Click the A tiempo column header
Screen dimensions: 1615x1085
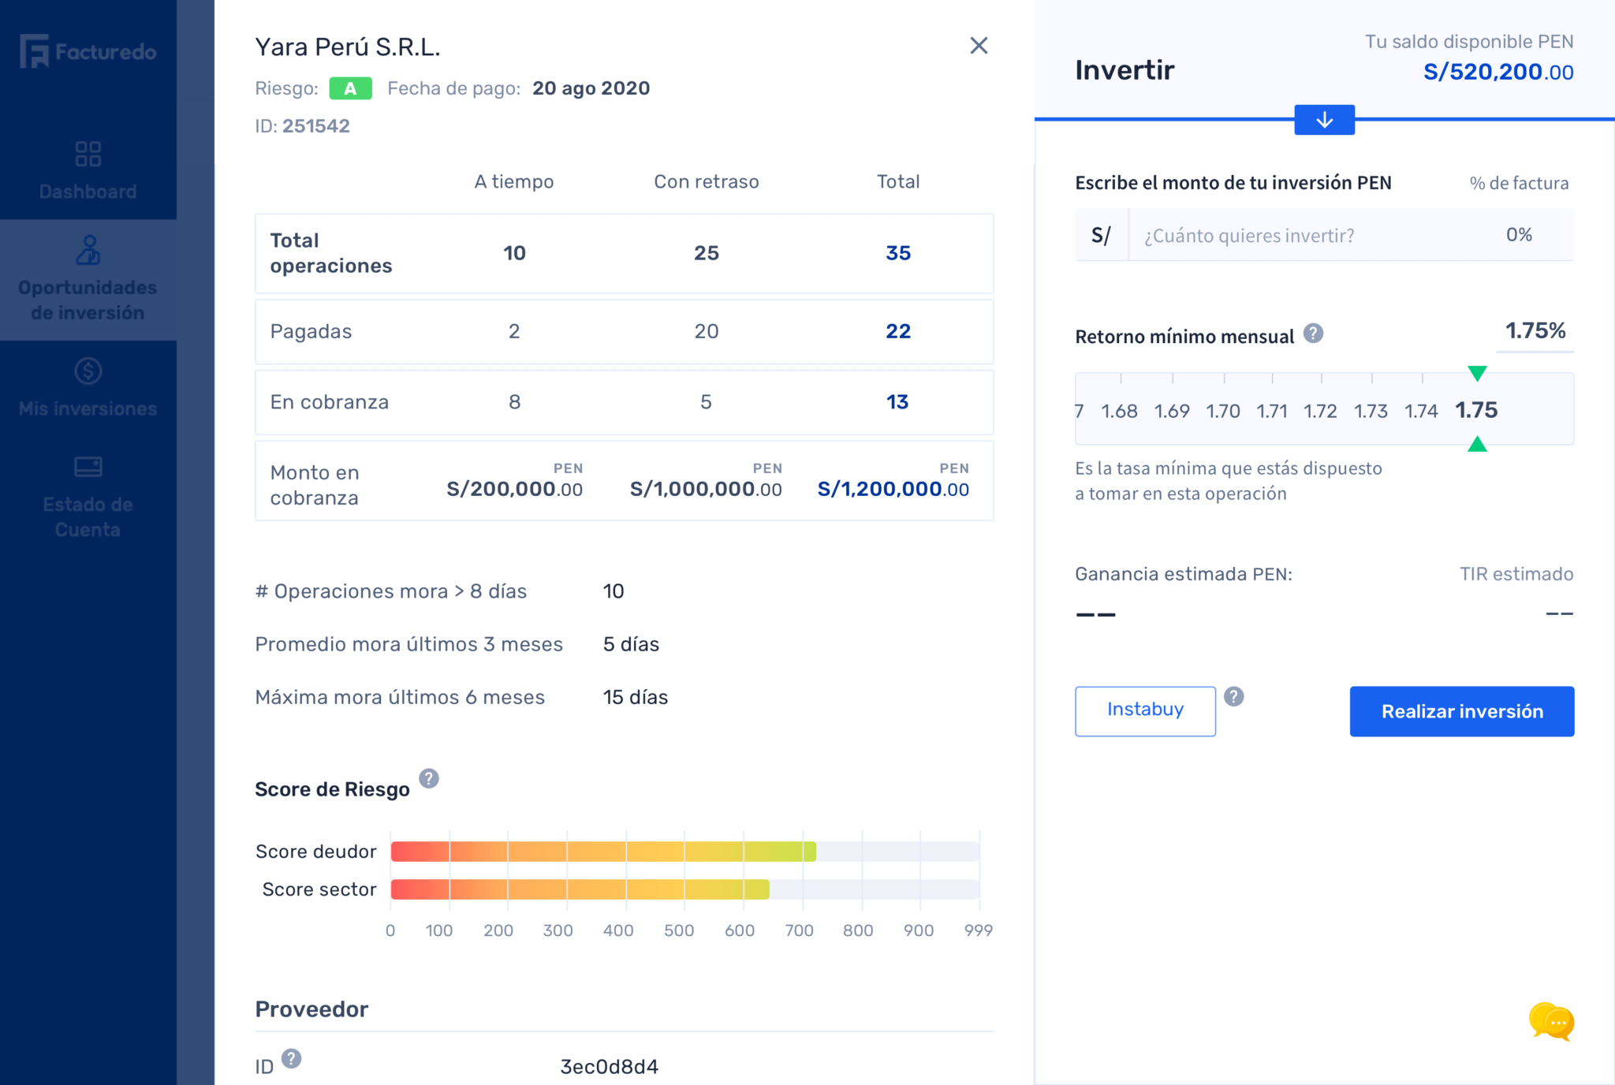514,181
